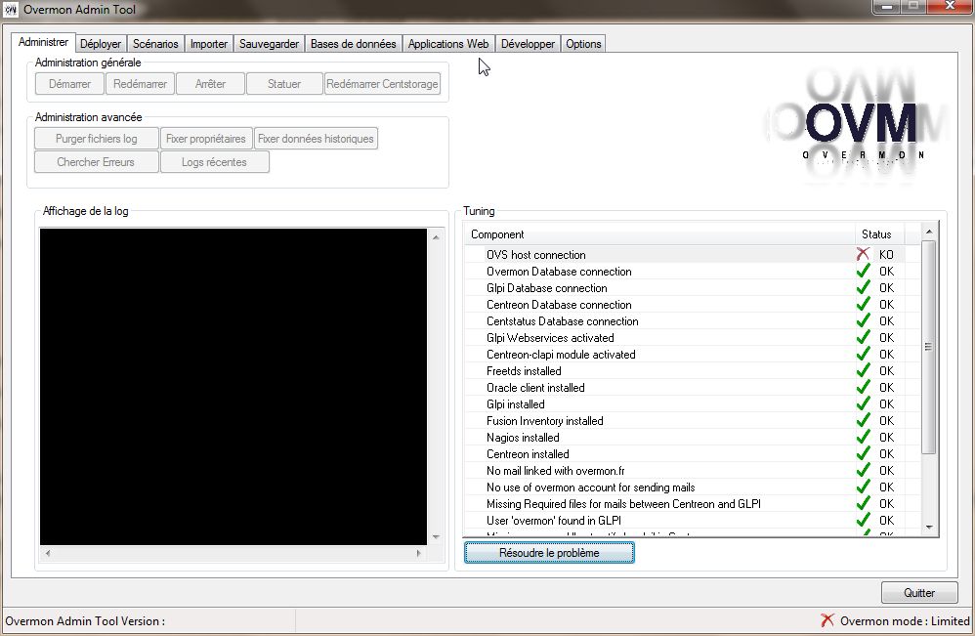Viewport: 975px width, 636px height.
Task: Click green check for Glpi Webservices activated
Action: [863, 337]
